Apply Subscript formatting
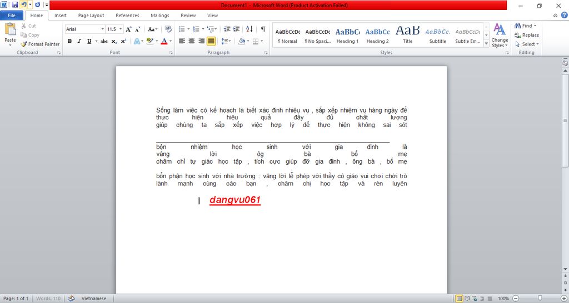569x303 pixels. point(114,41)
